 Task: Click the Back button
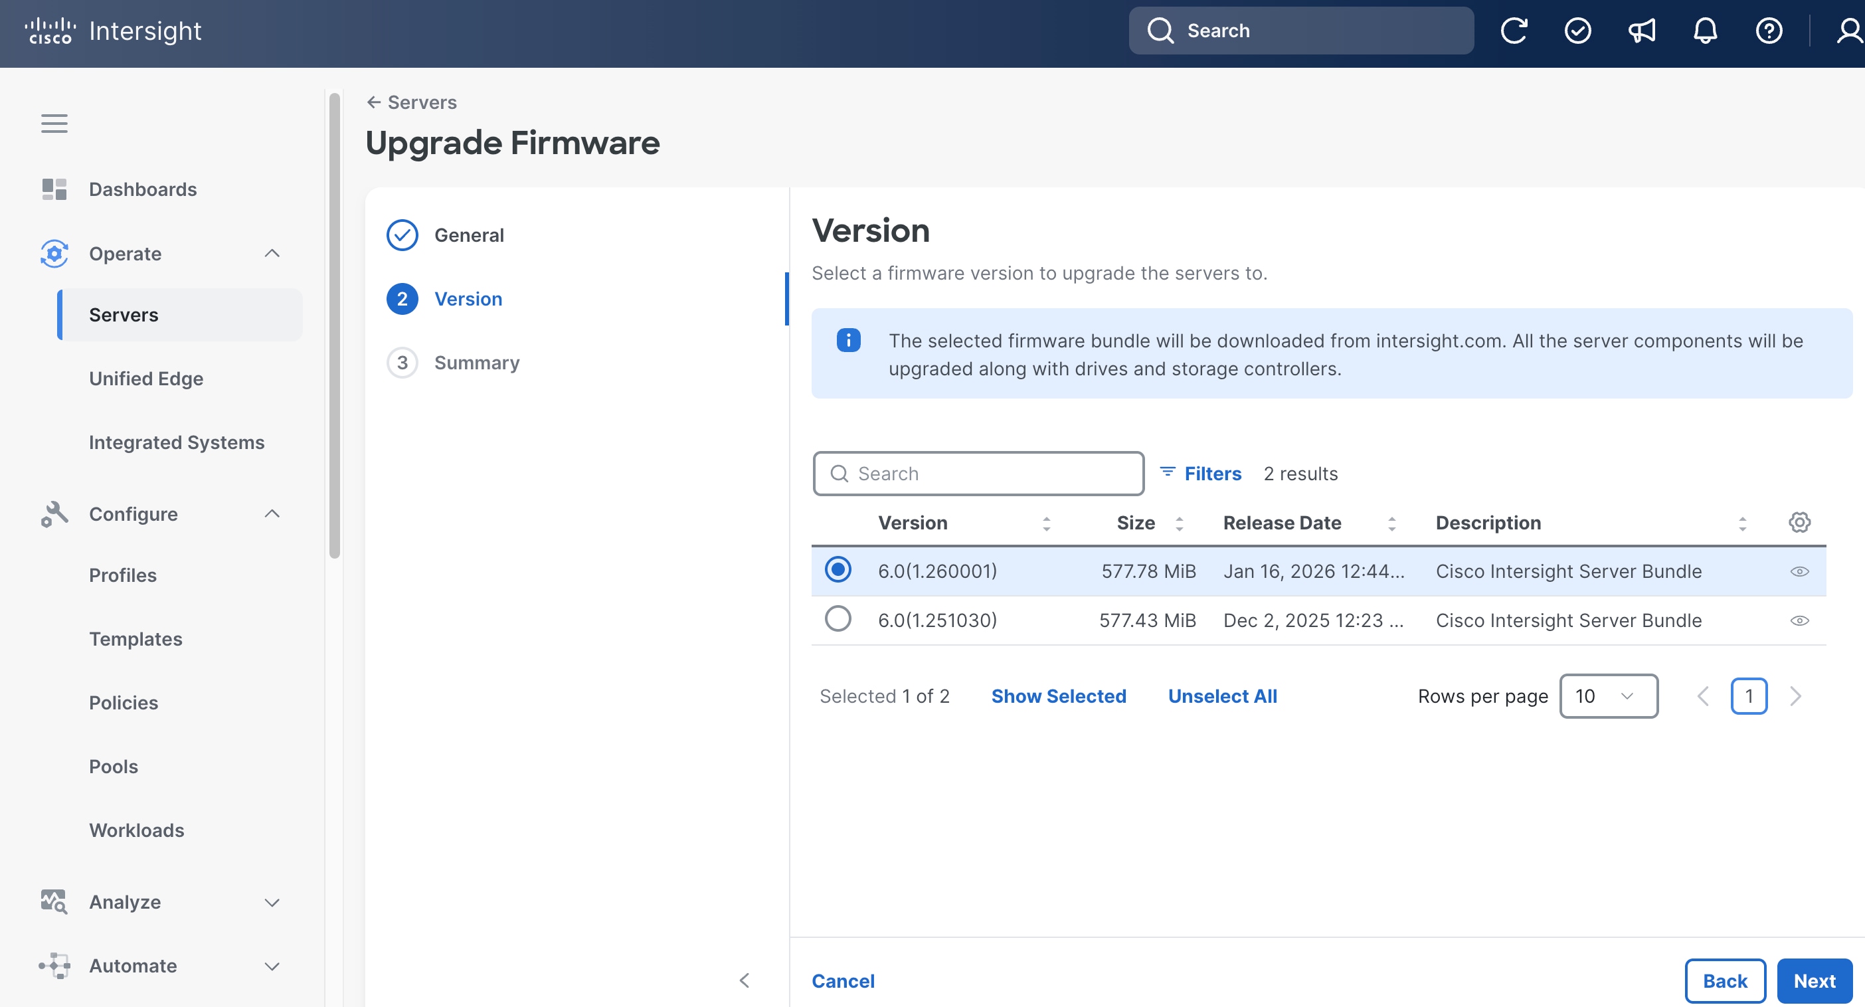point(1725,981)
